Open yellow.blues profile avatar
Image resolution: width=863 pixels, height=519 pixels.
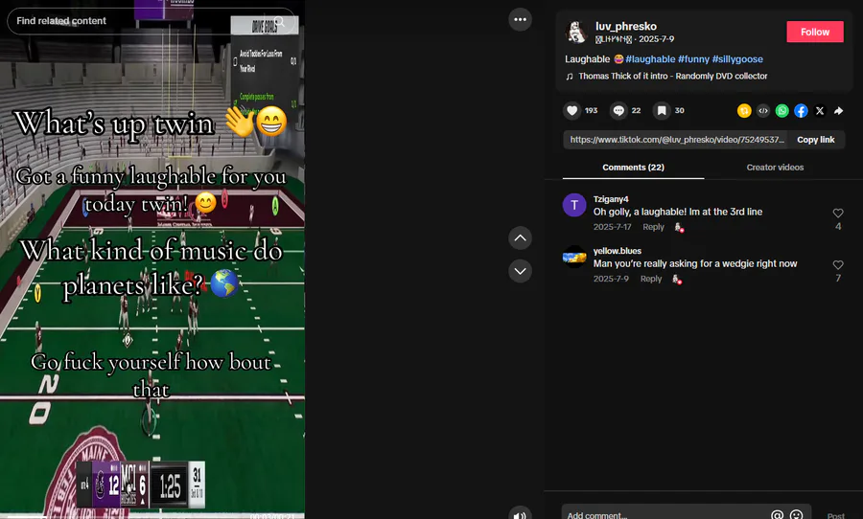[574, 257]
